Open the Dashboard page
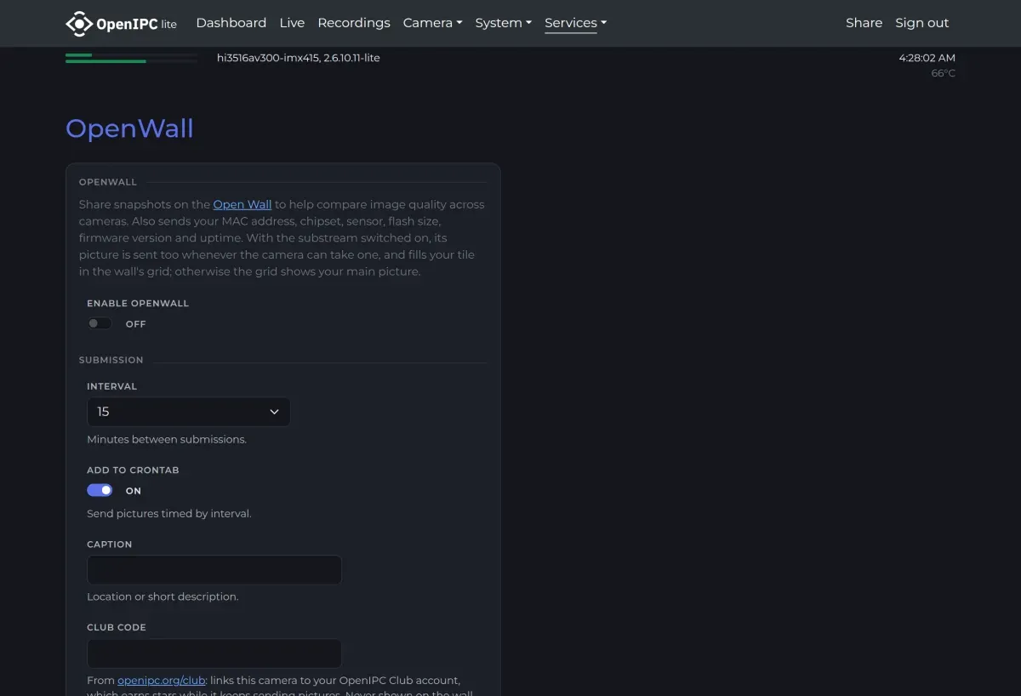1021x696 pixels. click(231, 23)
